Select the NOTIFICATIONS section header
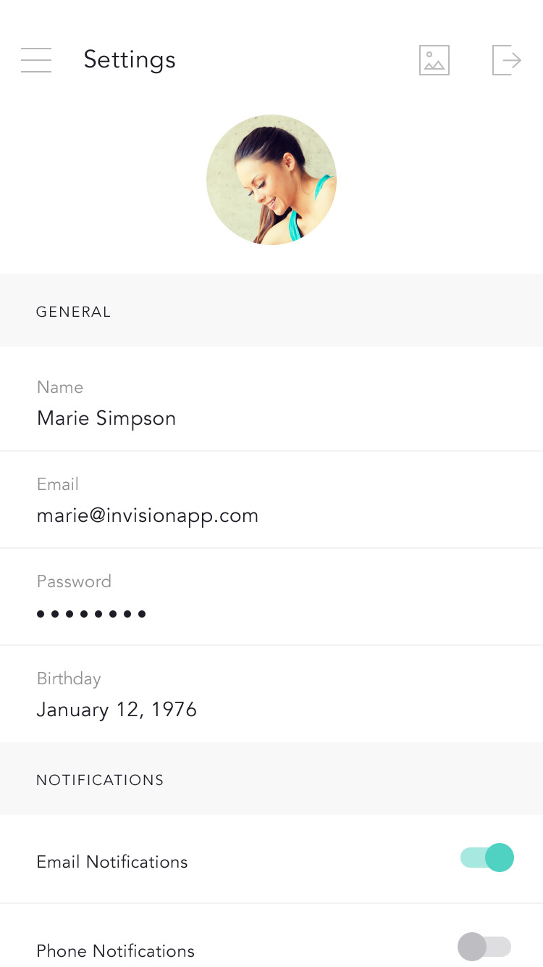Screen dimensions: 543x967 (x=100, y=780)
